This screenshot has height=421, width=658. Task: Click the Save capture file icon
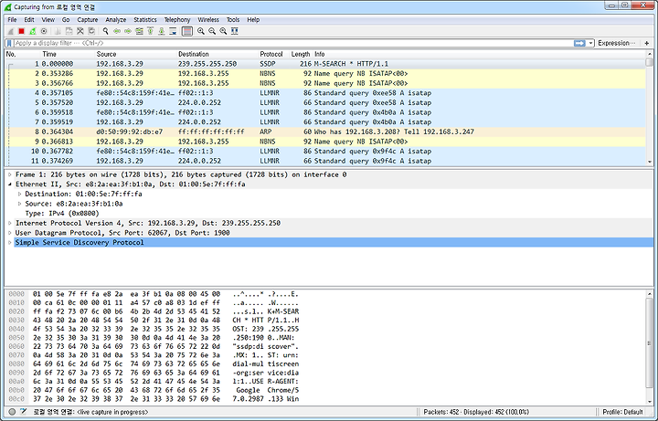pos(69,31)
